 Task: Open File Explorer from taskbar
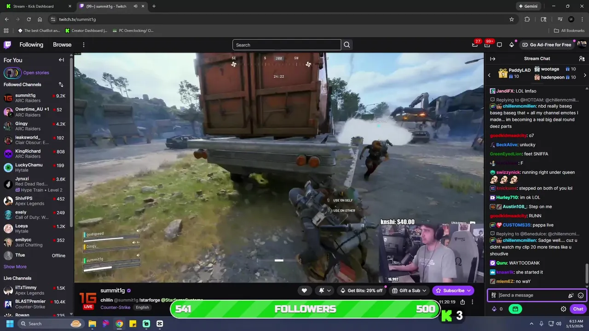pyautogui.click(x=92, y=324)
